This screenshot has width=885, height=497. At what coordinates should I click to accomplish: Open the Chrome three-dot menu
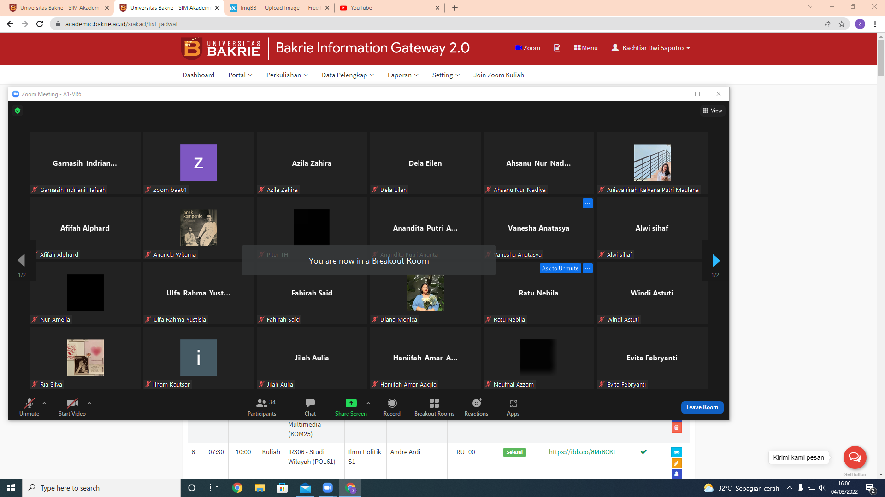pos(875,24)
